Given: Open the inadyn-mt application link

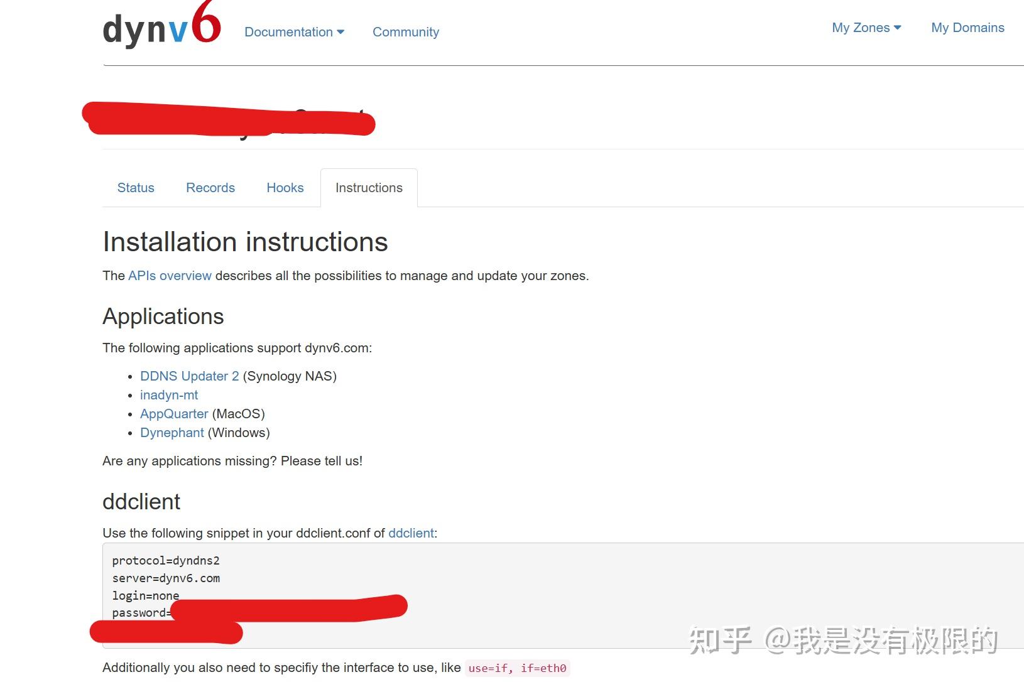Looking at the screenshot, I should (x=169, y=394).
